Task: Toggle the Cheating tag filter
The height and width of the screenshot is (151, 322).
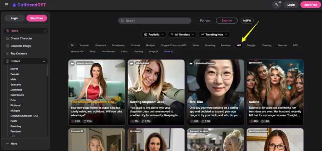Action: (x=266, y=45)
